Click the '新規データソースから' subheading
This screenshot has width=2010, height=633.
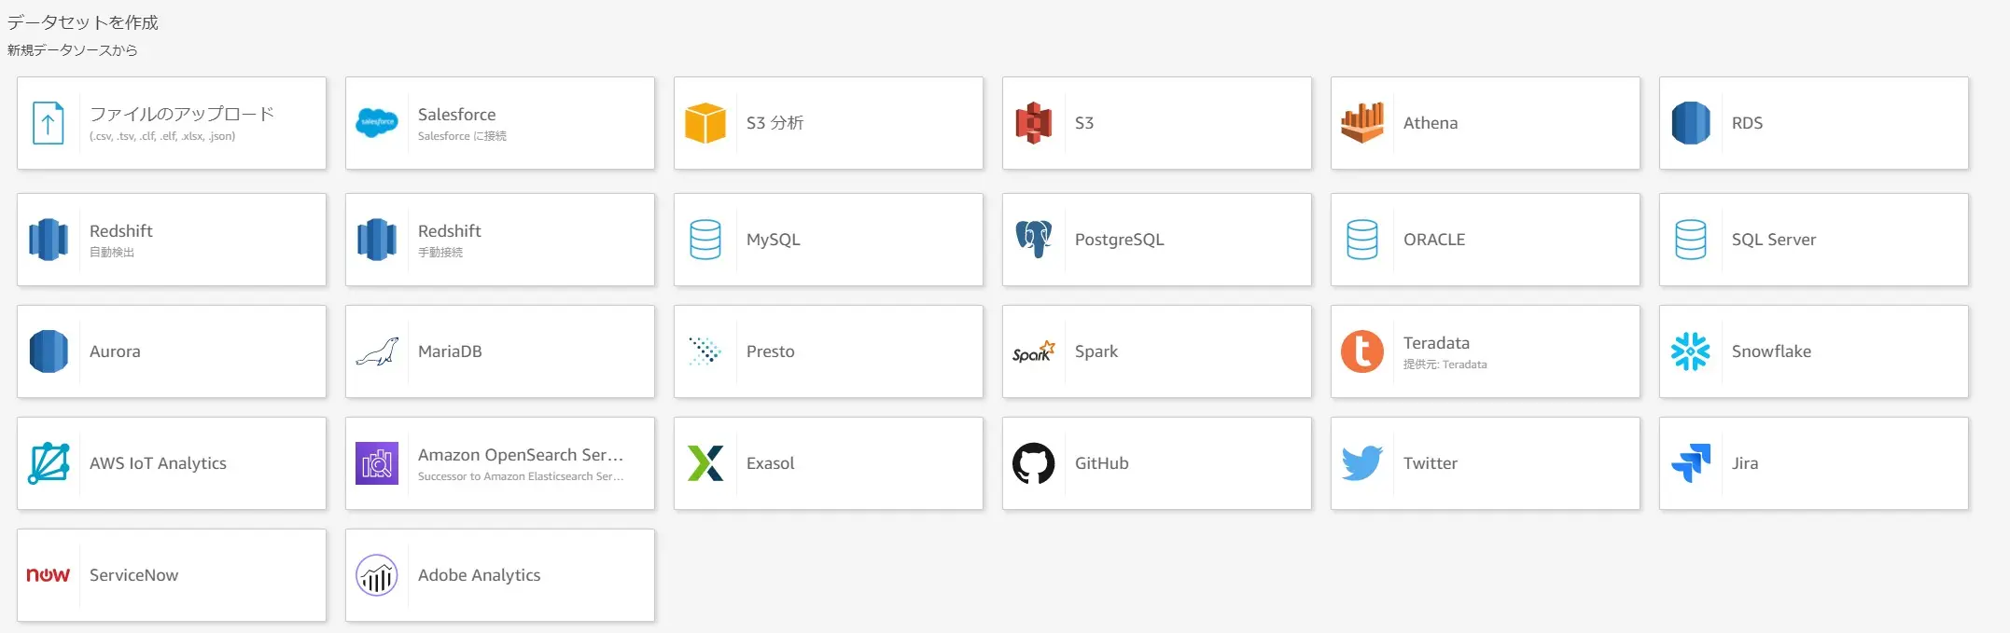[x=73, y=50]
